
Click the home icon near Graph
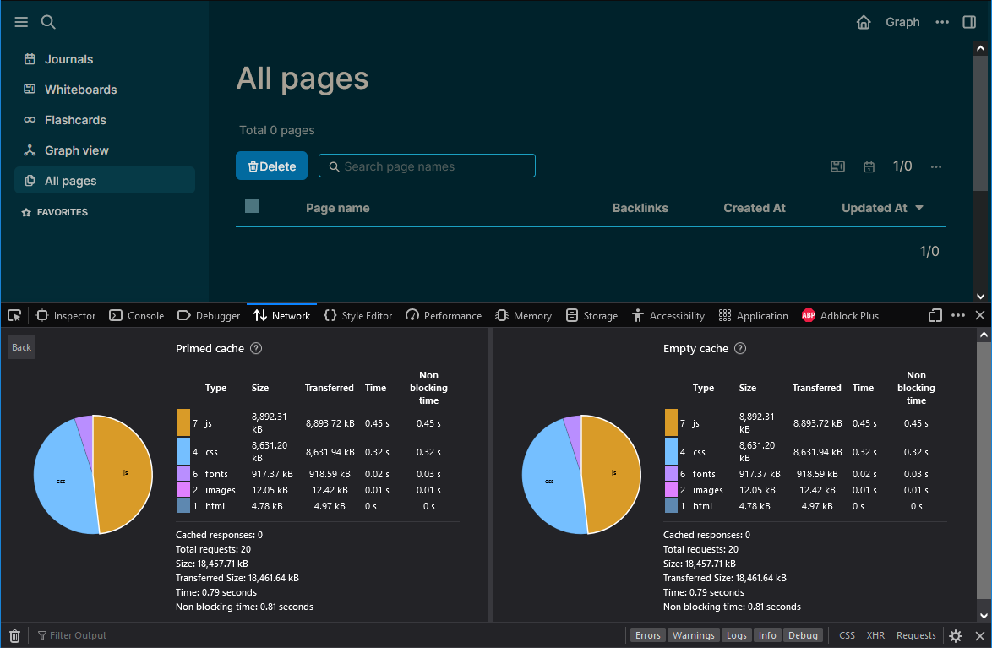(x=863, y=22)
